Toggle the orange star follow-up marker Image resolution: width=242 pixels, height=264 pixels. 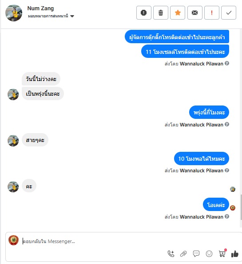point(178,12)
